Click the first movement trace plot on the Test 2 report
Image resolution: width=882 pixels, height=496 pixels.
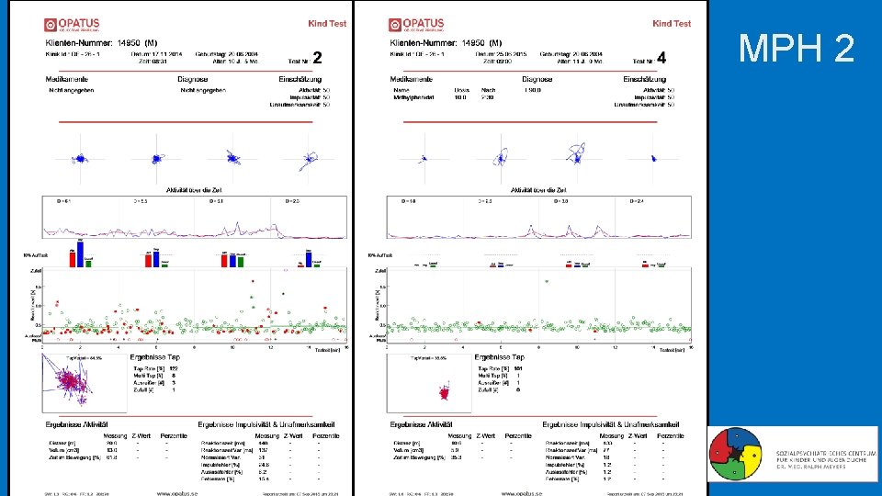pyautogui.click(x=81, y=159)
